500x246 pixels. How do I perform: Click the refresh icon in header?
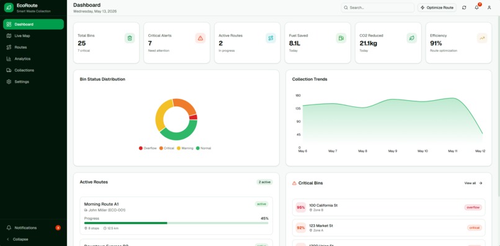(464, 7)
